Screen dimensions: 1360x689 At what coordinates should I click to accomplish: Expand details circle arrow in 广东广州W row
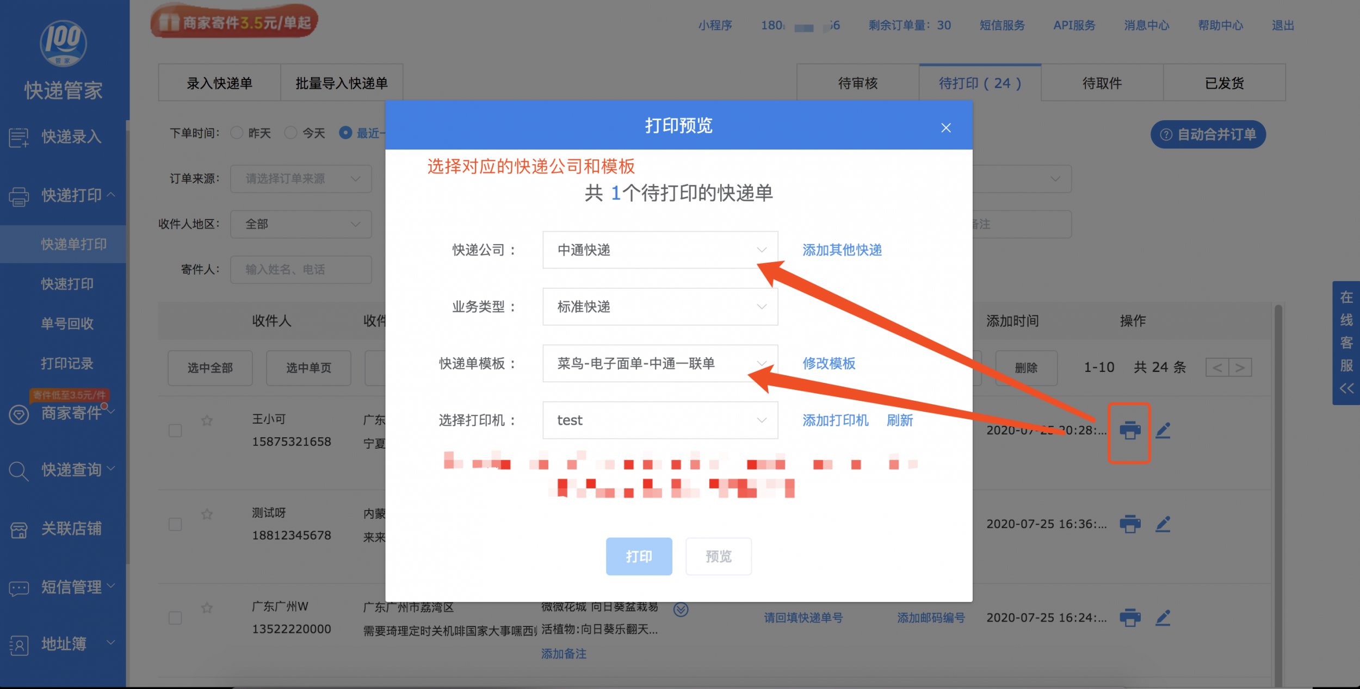point(681,609)
